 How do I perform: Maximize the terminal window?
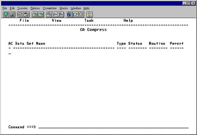[189, 3]
